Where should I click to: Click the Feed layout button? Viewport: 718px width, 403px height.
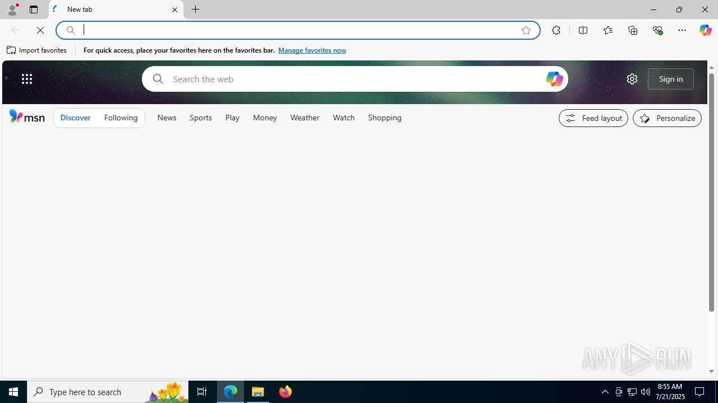[x=593, y=118]
